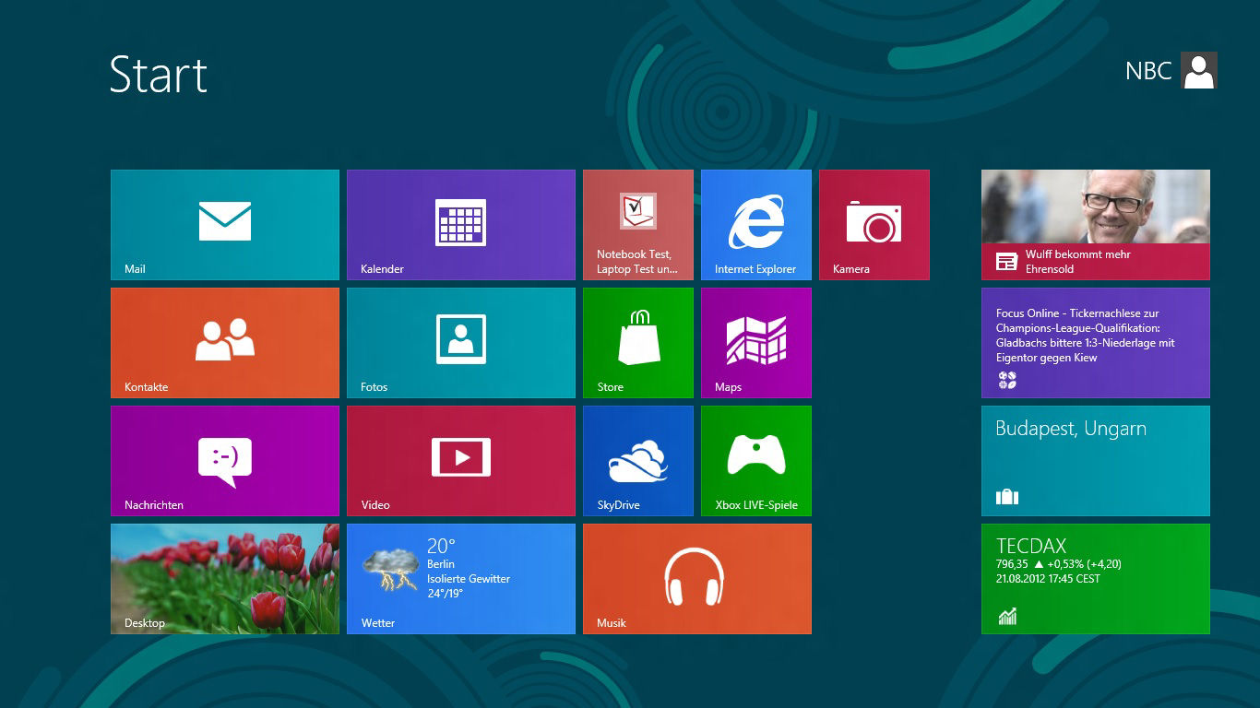Open Wetter tile showing Berlin forecast
1260x708 pixels.
click(x=460, y=578)
